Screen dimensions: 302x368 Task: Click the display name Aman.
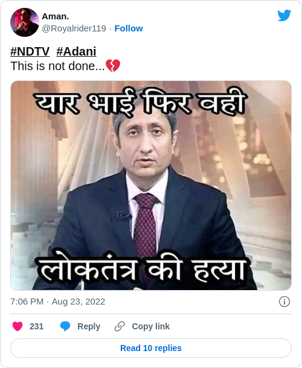click(x=56, y=16)
